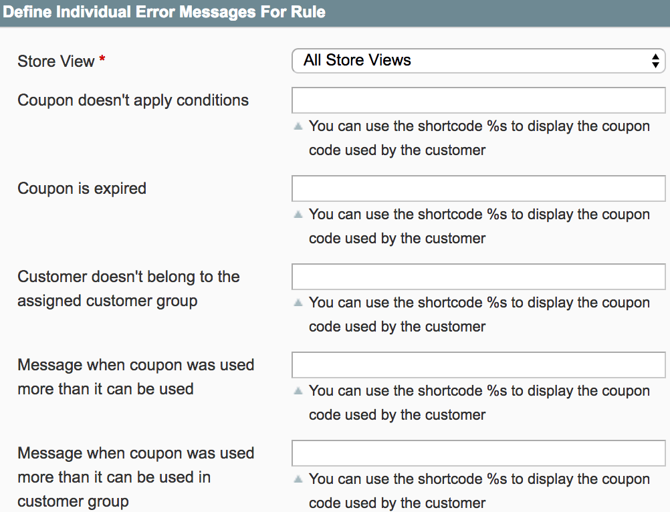Click the shortcode hint text under the first field
The image size is (670, 512).
[479, 138]
